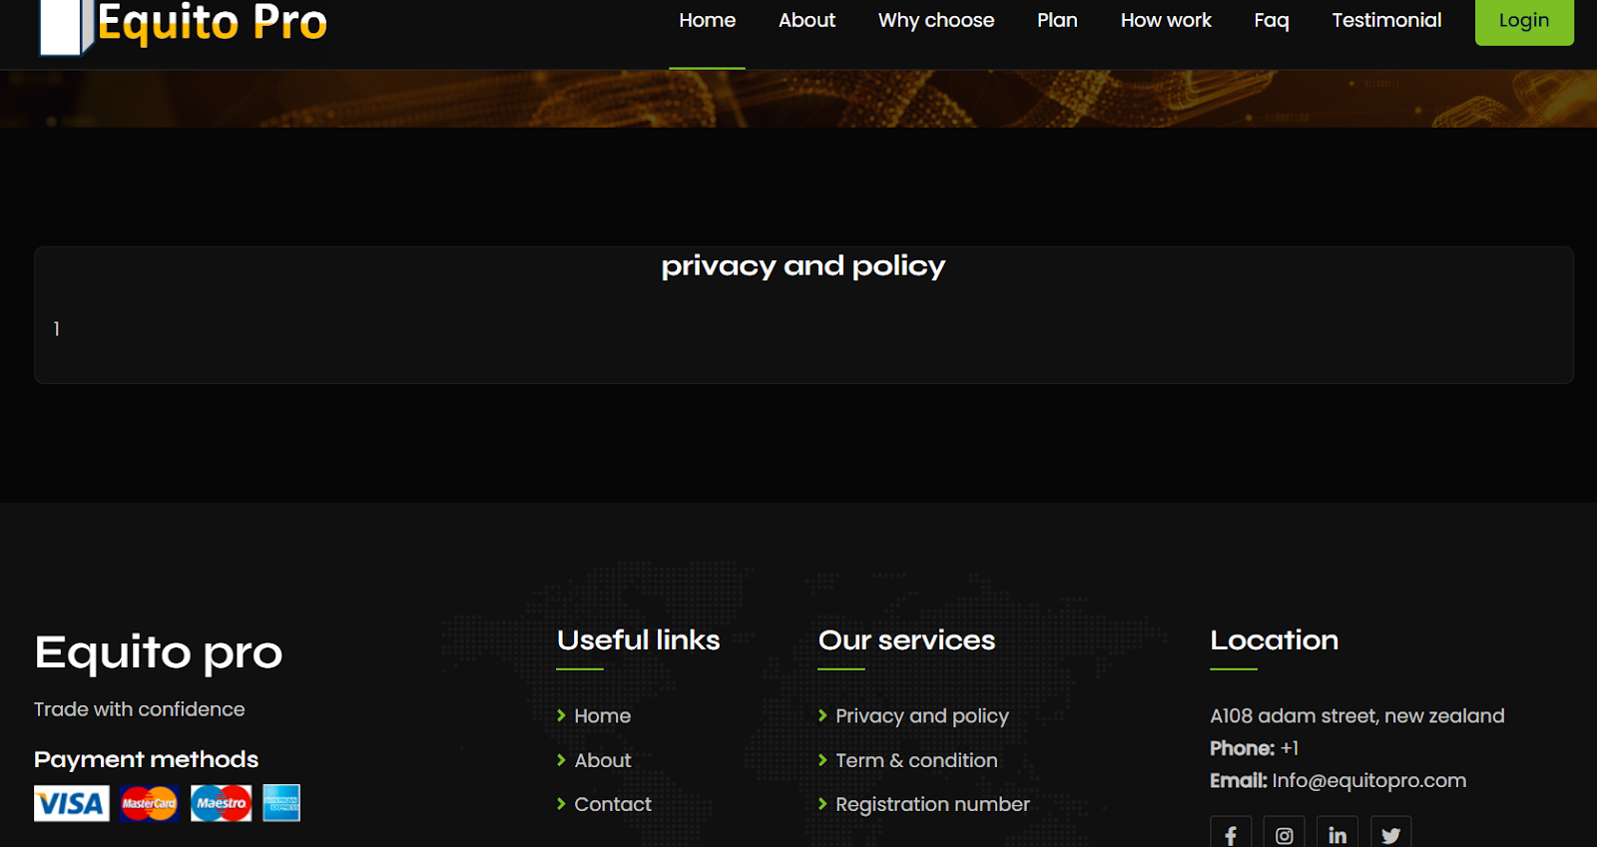
Task: Click the A108 adam street address text
Action: tap(1357, 716)
